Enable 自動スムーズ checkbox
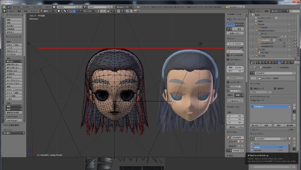 click(251, 88)
